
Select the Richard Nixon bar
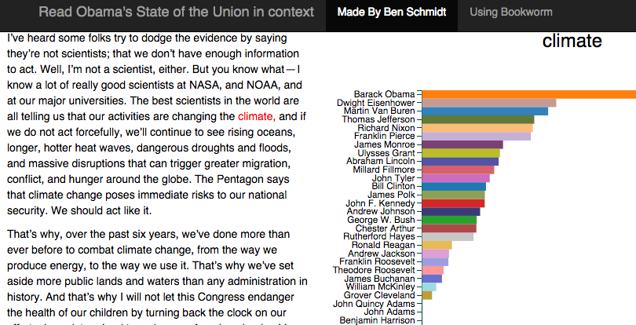tap(477, 128)
